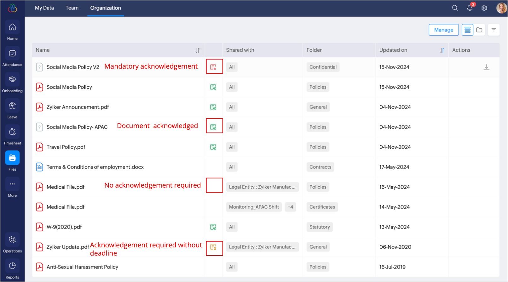Go to Leave in sidebar

click(12, 106)
